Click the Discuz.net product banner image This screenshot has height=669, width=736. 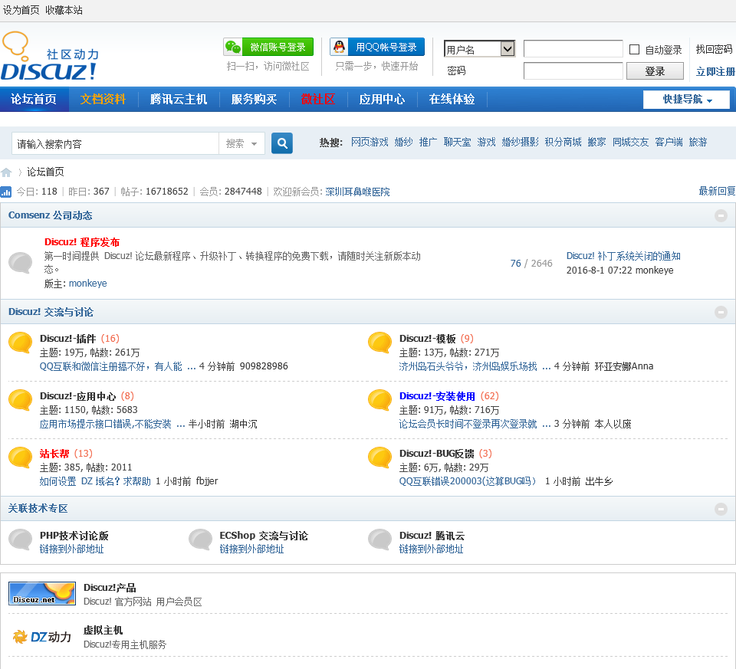[42, 593]
